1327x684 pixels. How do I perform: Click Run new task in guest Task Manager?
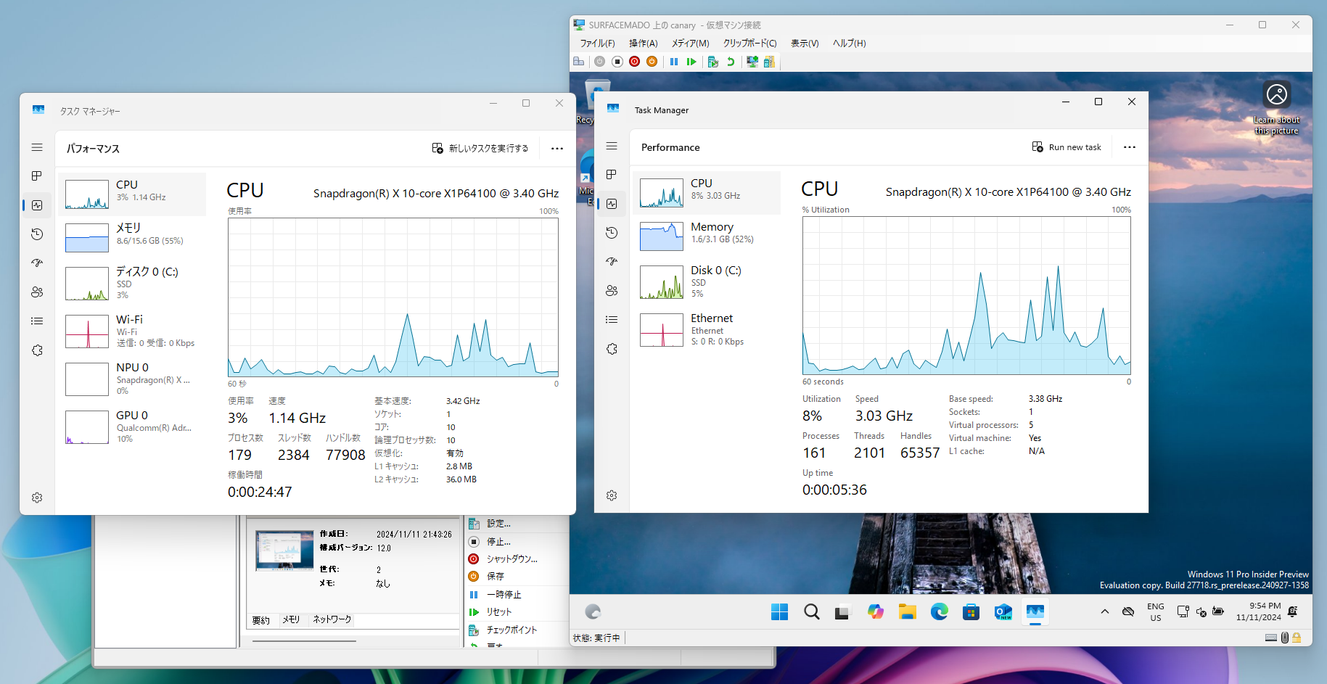[1067, 147]
